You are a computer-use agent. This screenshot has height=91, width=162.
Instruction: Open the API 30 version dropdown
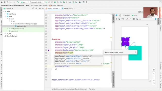pyautogui.click(x=134, y=15)
